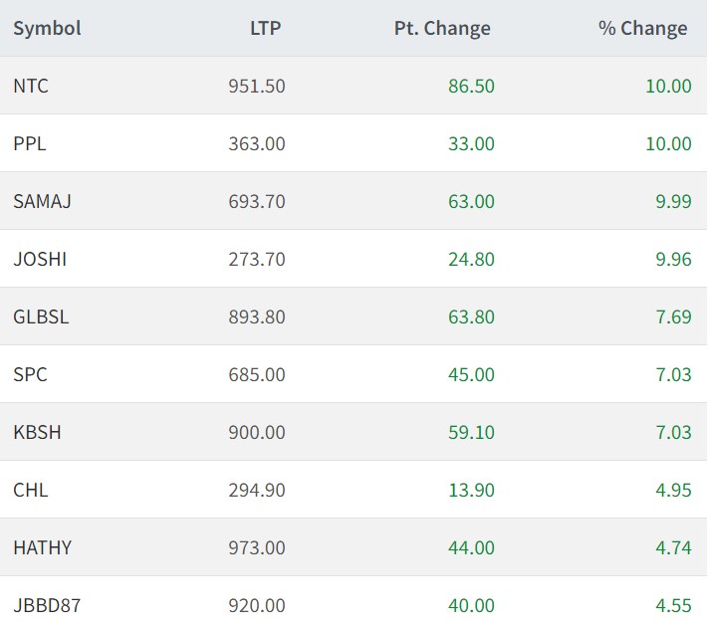Select HATHY's LTP value 973.00
Viewport: 711px width, 627px height.
coord(256,548)
